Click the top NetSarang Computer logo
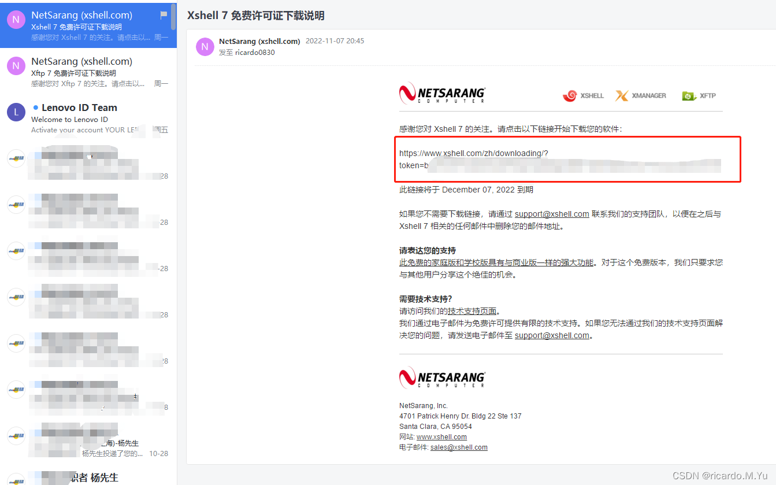This screenshot has width=776, height=485. click(442, 93)
